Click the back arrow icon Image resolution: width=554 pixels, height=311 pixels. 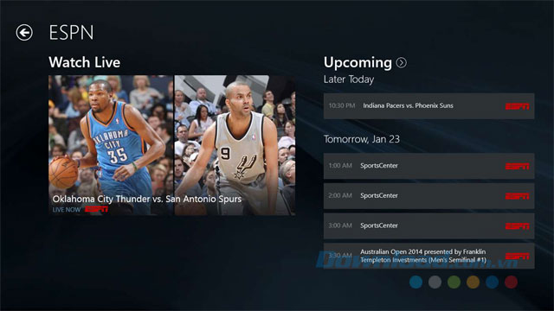click(24, 33)
